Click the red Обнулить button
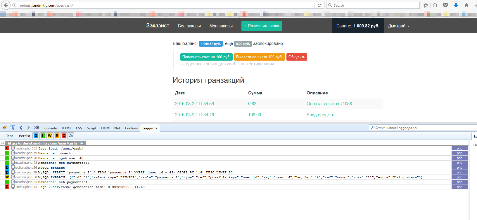 click(x=297, y=57)
